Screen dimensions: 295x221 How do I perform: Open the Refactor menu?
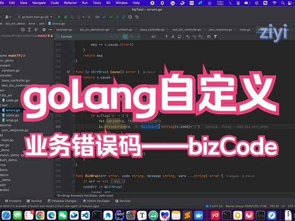tap(70, 3)
